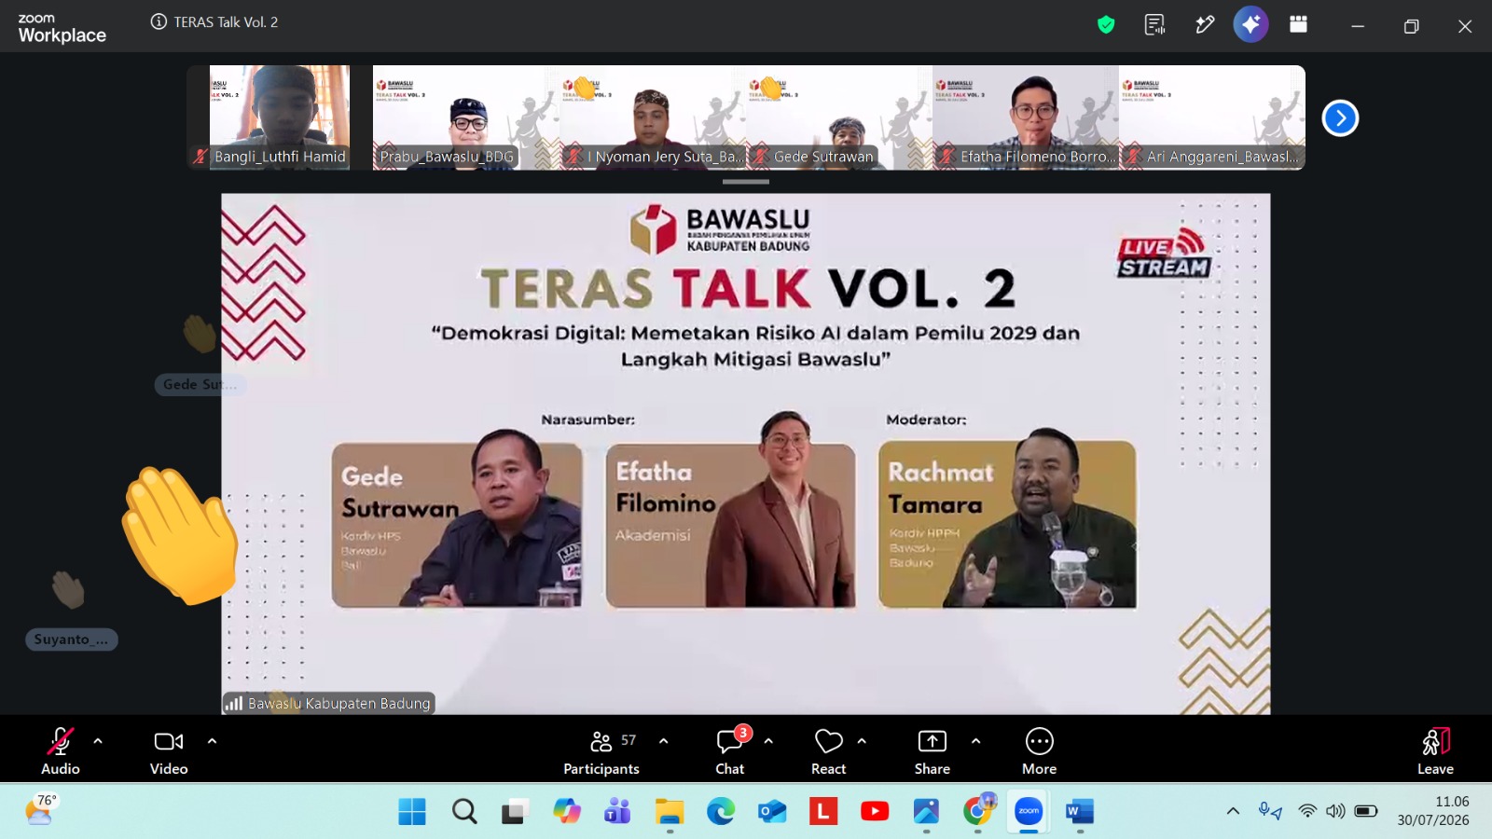Click the Suyanto_ reaction name tag
1492x839 pixels.
pyautogui.click(x=71, y=640)
